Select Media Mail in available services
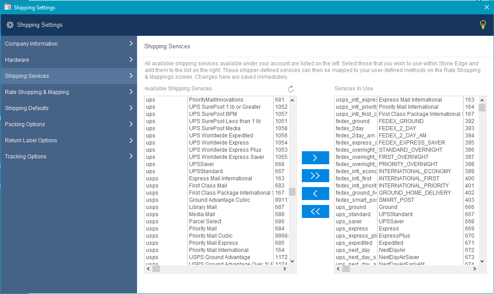The width and height of the screenshot is (494, 294). click(216, 214)
